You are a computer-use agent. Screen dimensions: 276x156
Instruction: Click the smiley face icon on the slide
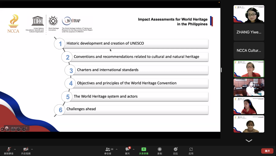(x=7, y=128)
